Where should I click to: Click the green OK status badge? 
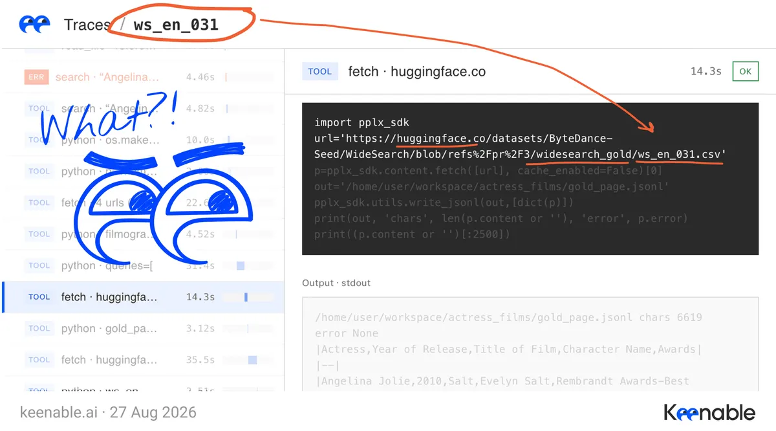[745, 71]
